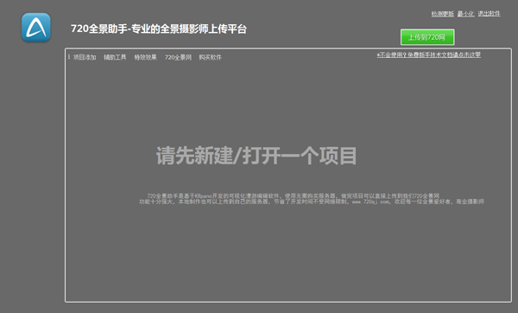The height and width of the screenshot is (313, 518).
Task: Click the 最小化 link
Action: pos(466,14)
